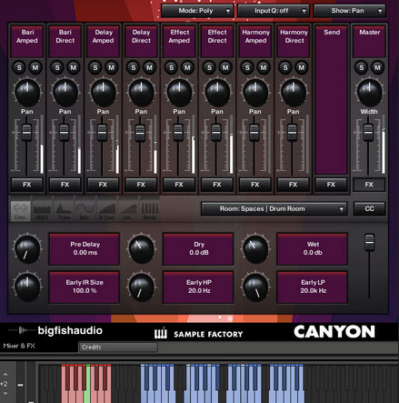The width and height of the screenshot is (399, 403).
Task: Click the Dry 0.0 dB display
Action: pos(198,249)
